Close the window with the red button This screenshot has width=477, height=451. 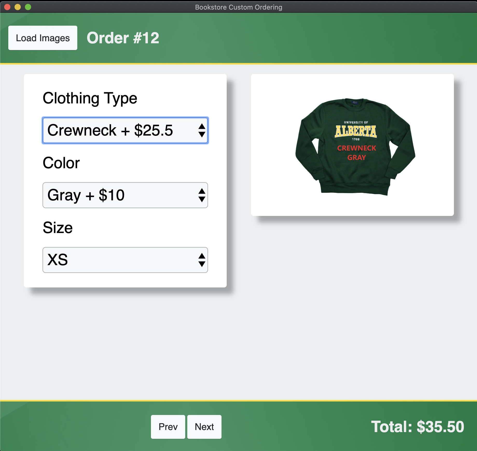click(7, 7)
